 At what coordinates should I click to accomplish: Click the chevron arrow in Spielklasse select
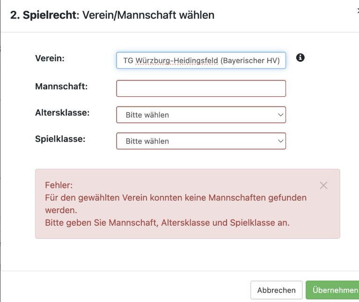point(280,141)
